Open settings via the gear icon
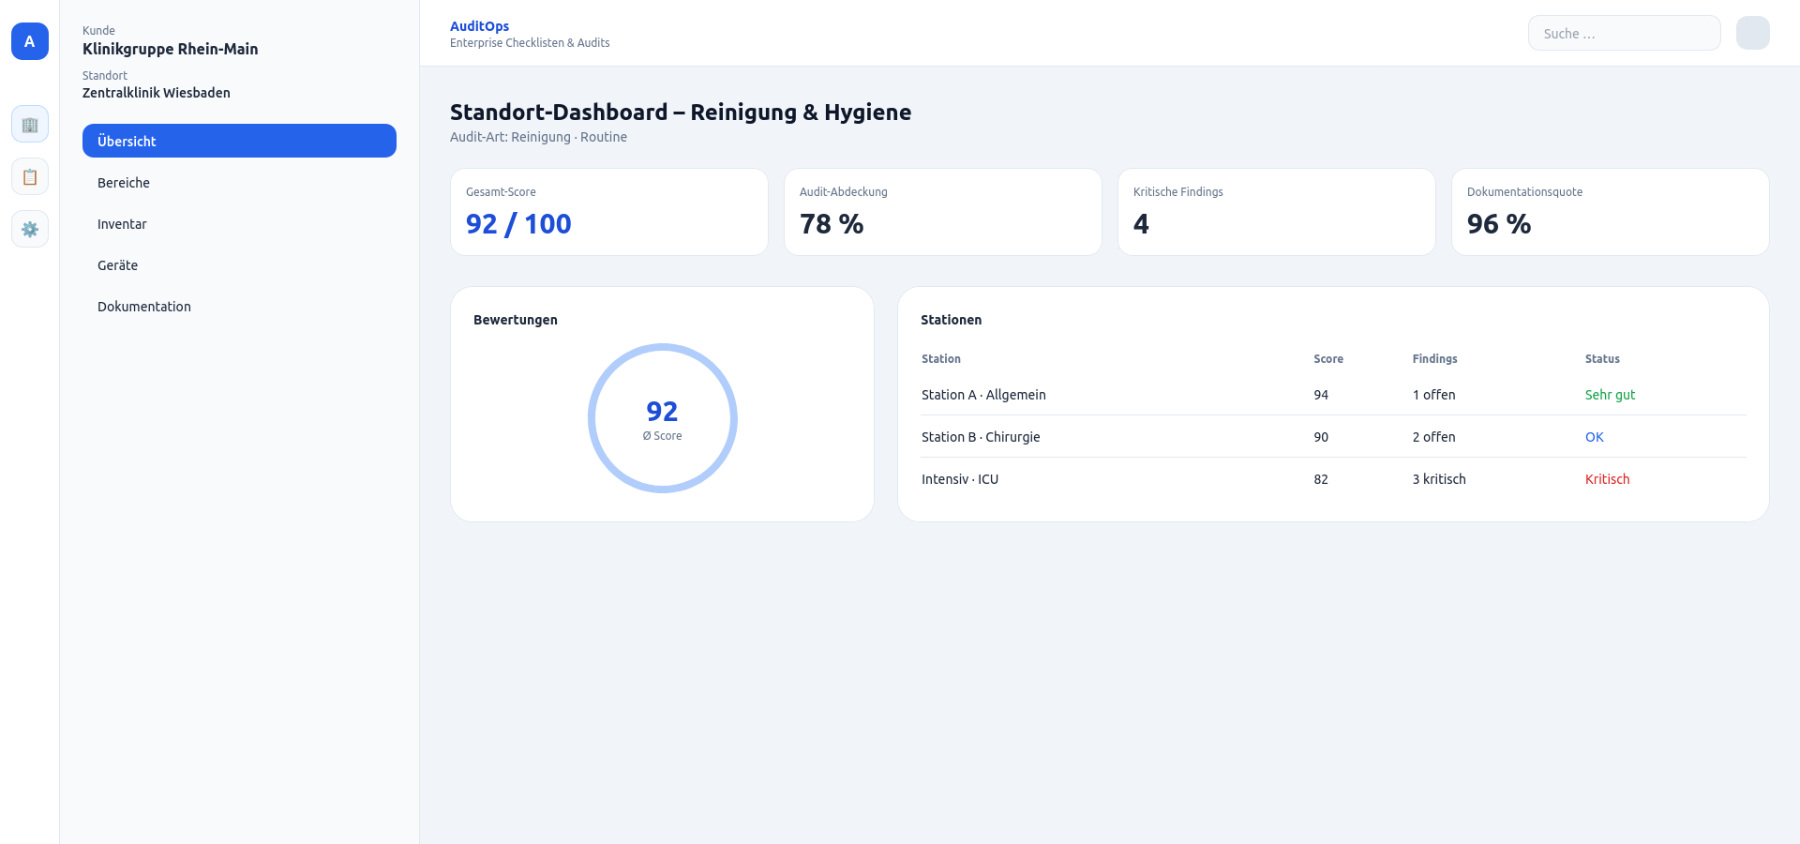Viewport: 1800px width, 844px height. 29,229
